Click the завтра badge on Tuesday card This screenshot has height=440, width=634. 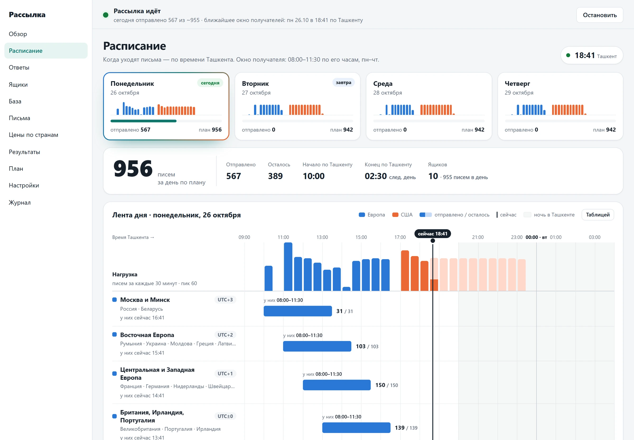pyautogui.click(x=343, y=83)
